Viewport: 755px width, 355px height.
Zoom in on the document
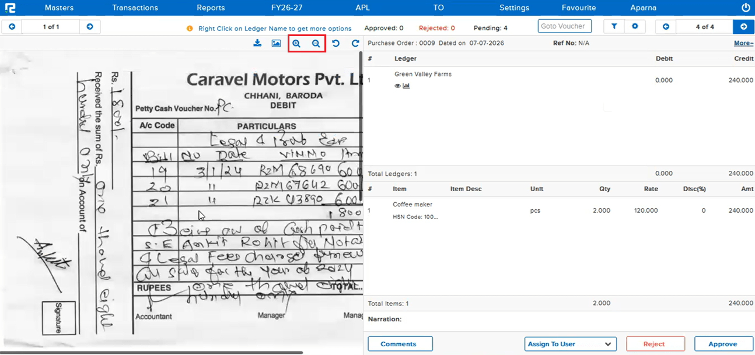(296, 44)
